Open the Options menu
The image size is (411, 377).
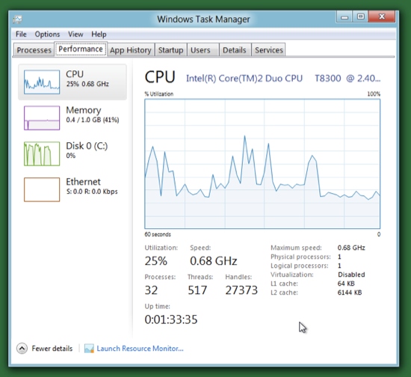(47, 34)
